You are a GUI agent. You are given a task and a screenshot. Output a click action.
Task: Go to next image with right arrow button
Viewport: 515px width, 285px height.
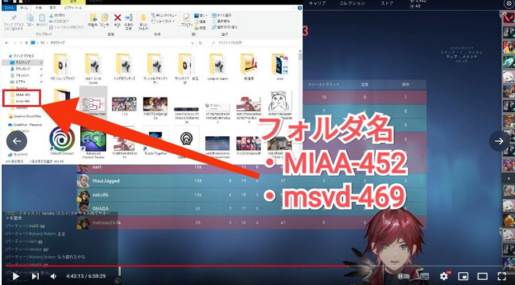coord(499,141)
